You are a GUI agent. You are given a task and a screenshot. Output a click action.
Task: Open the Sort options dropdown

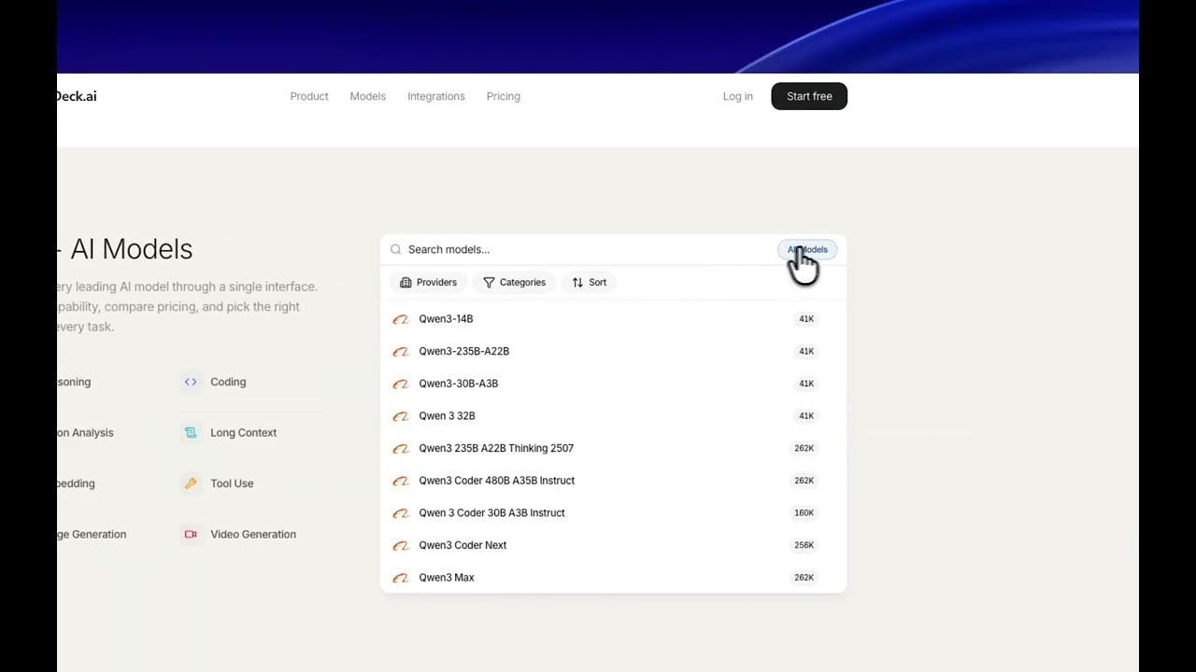tap(589, 282)
